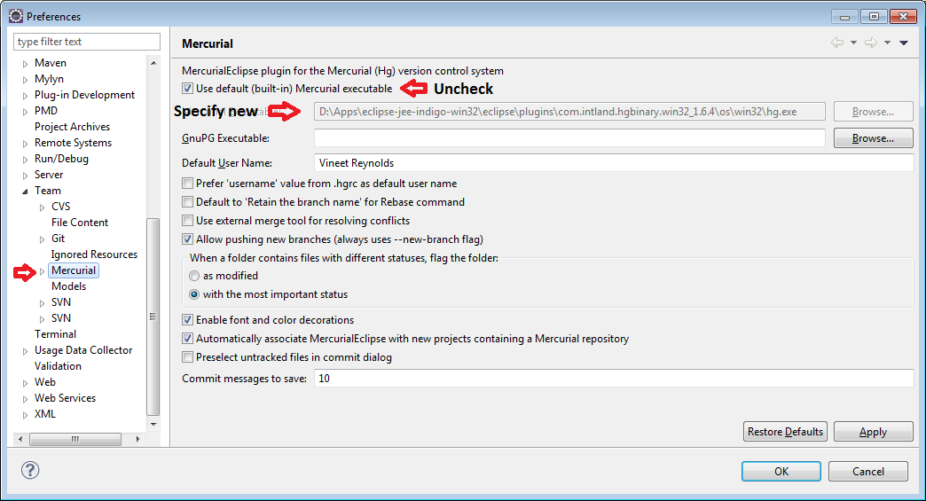Select the Web tree item
Screen dimensions: 926x501
coord(45,382)
